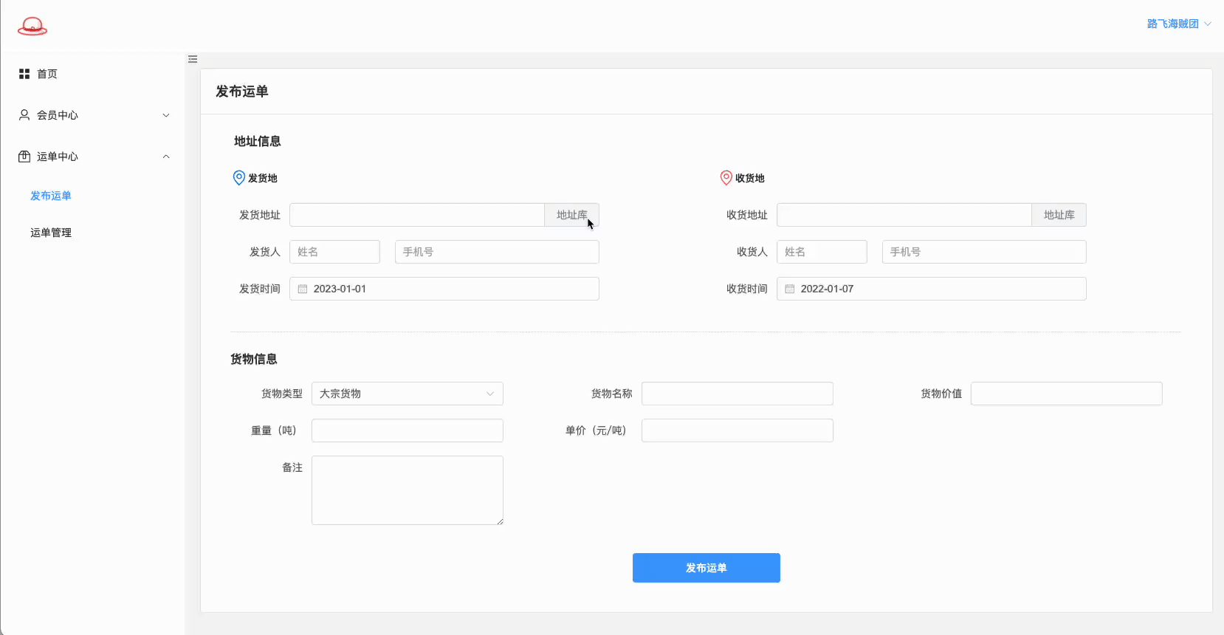Collapse the 运单中心 menu chevron

coord(166,157)
